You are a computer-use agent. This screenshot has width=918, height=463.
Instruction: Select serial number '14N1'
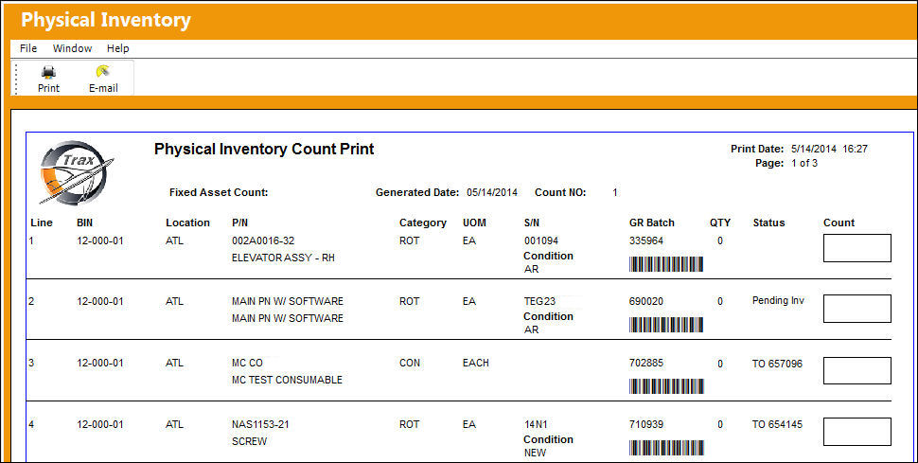pyautogui.click(x=536, y=424)
